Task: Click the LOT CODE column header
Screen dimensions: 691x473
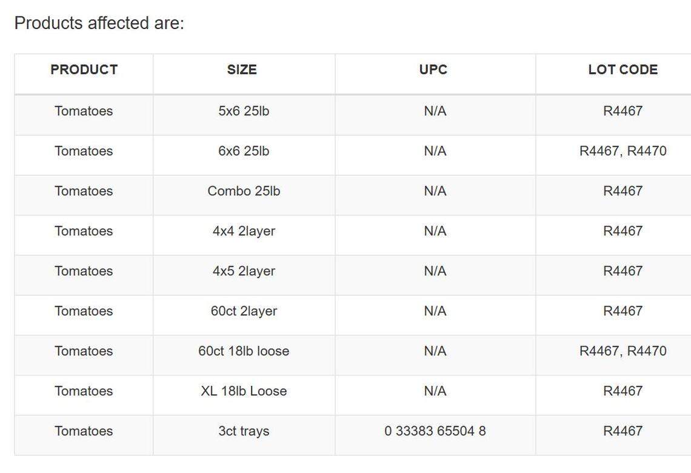Action: pos(623,70)
